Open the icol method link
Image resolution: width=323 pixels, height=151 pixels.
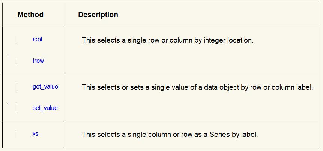point(38,39)
